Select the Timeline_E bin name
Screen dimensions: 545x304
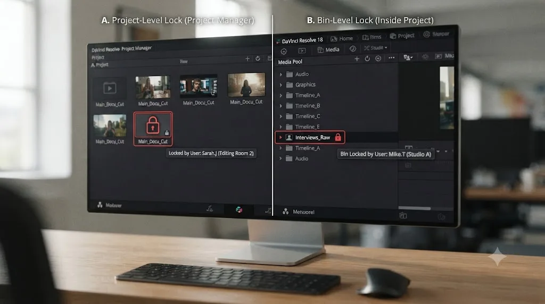(307, 127)
